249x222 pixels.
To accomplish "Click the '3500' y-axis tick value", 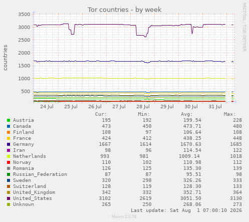I will tap(24, 15).
